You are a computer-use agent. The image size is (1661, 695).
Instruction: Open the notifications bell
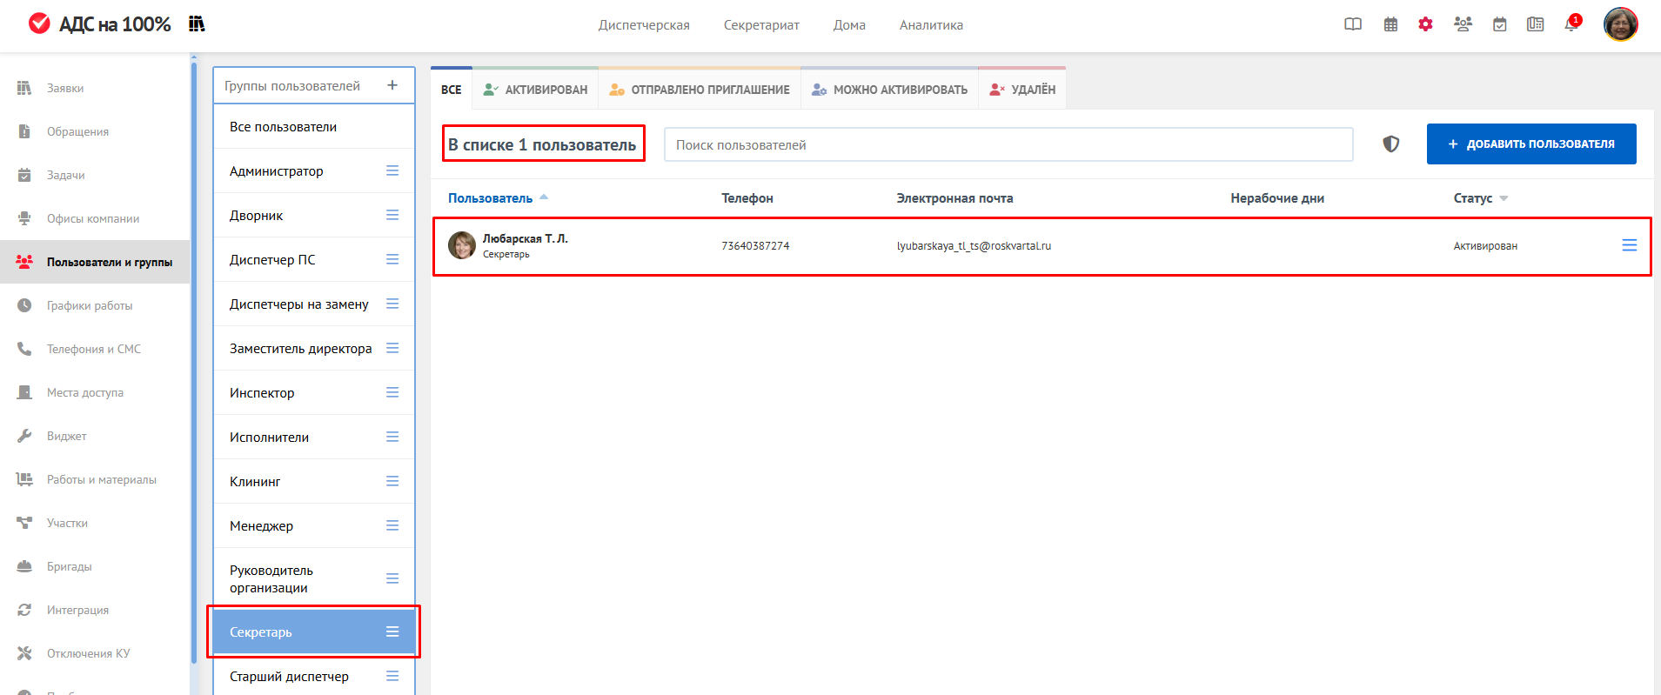[1571, 24]
